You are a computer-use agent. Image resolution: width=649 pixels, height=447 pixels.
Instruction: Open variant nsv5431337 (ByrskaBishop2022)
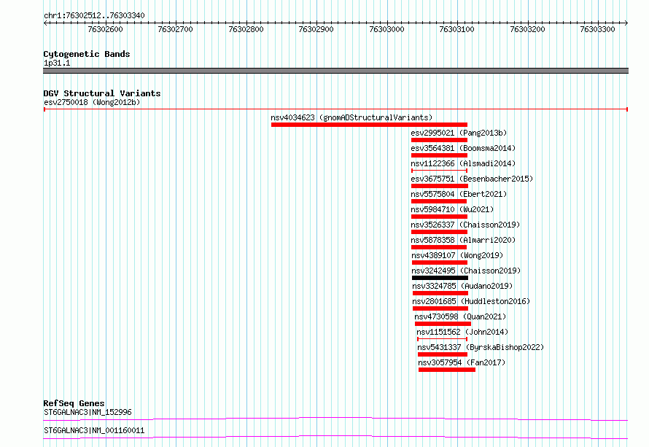(481, 347)
